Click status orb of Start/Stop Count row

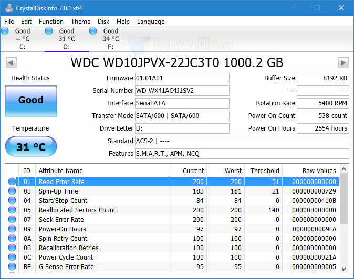click(12, 200)
